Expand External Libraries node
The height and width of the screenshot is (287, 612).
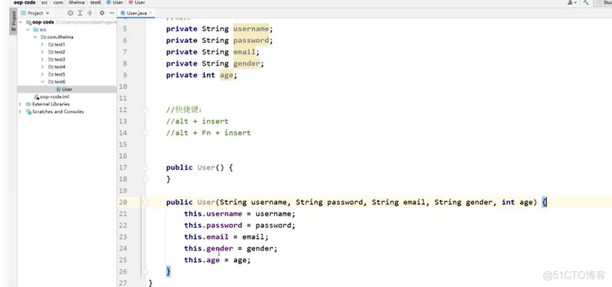point(20,104)
